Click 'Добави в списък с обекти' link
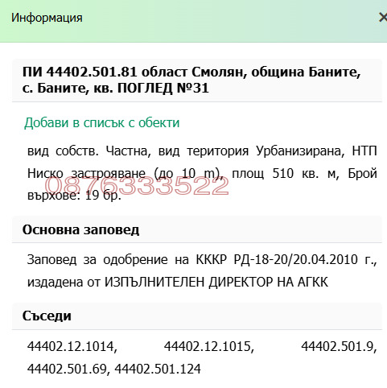This screenshot has height=388, width=387. pyautogui.click(x=101, y=123)
